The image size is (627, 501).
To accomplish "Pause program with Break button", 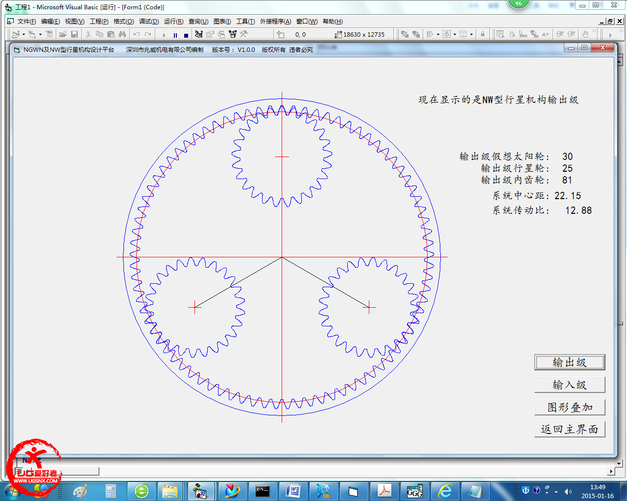I will (175, 35).
